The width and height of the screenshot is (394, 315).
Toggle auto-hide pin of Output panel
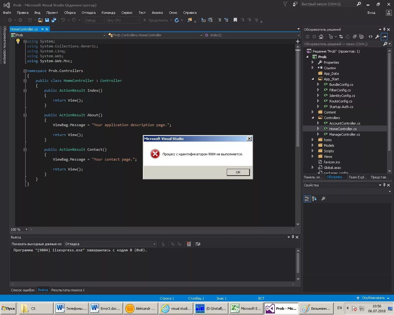[293, 237]
